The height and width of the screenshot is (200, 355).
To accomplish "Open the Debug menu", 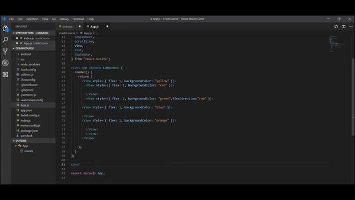I will pyautogui.click(x=64, y=19).
